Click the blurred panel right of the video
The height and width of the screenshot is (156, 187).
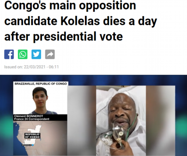tap(160, 120)
